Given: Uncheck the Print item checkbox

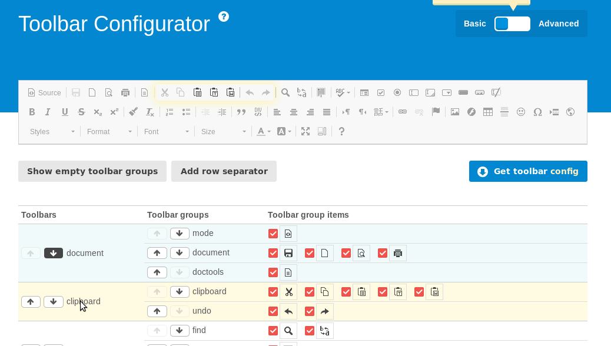Looking at the screenshot, I should click(x=383, y=253).
